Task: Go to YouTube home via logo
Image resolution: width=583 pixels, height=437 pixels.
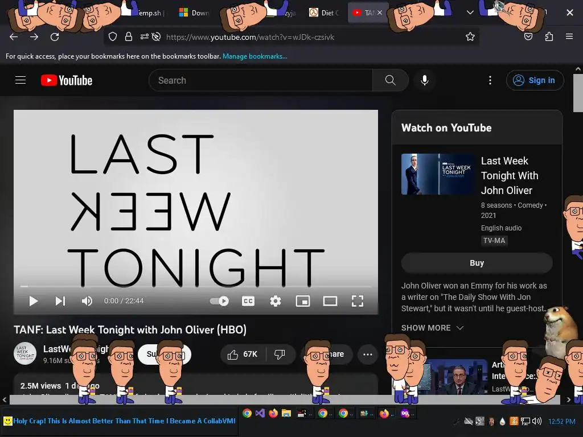Action: click(67, 80)
